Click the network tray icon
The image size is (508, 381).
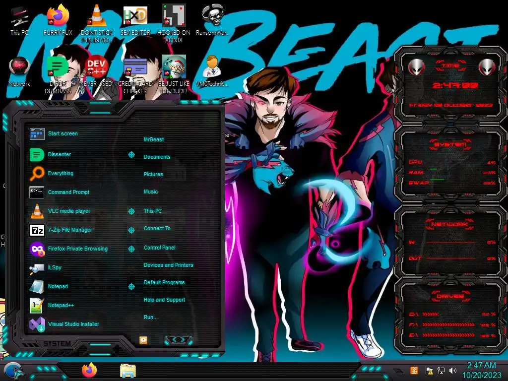(441, 370)
